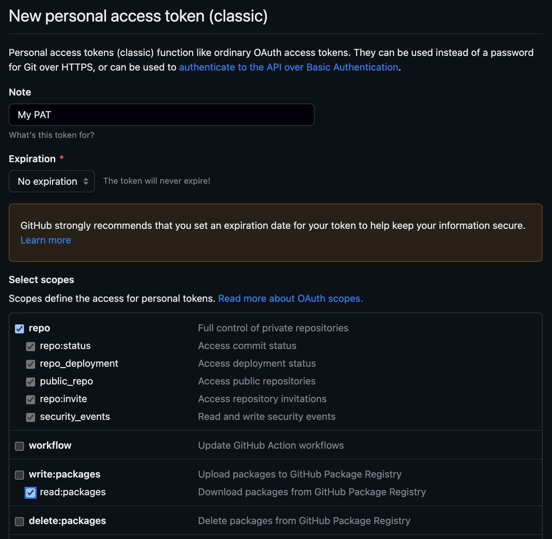Toggle the repo:invite checkbox
Screen dimensions: 552x539
tap(31, 399)
